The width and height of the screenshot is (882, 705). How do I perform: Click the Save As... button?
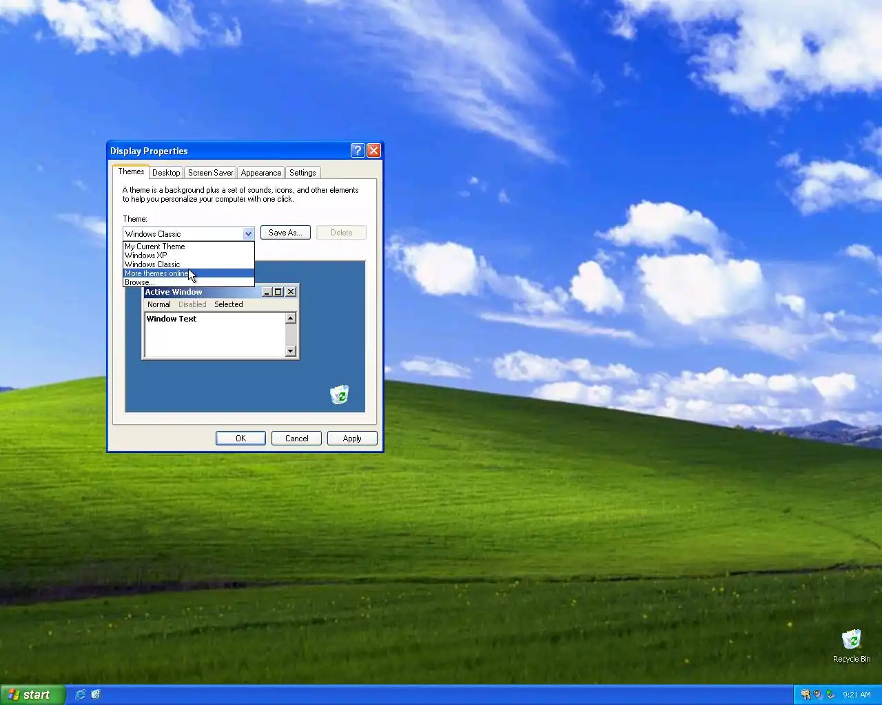[285, 233]
